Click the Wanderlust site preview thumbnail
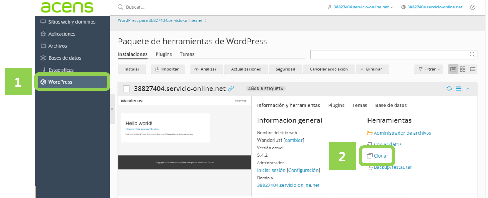Image resolution: width=488 pixels, height=198 pixels. (184, 146)
